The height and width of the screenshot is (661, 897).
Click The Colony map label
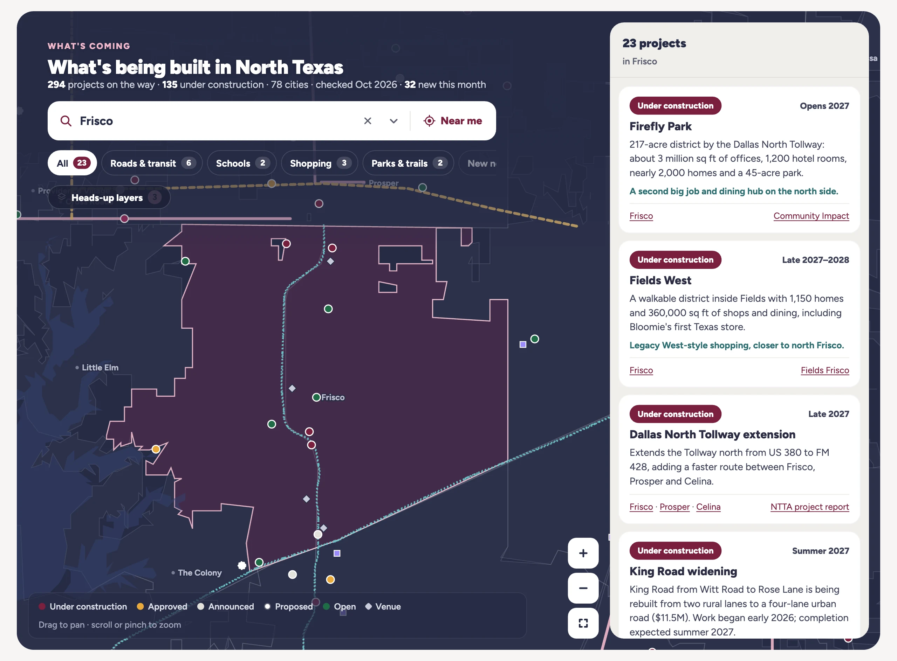(x=200, y=572)
